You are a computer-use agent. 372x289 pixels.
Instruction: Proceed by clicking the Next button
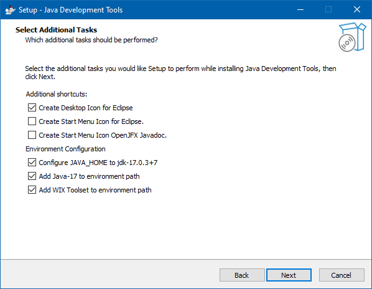[x=289, y=275]
